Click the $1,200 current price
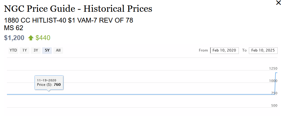The height and width of the screenshot is (116, 284). (14, 38)
